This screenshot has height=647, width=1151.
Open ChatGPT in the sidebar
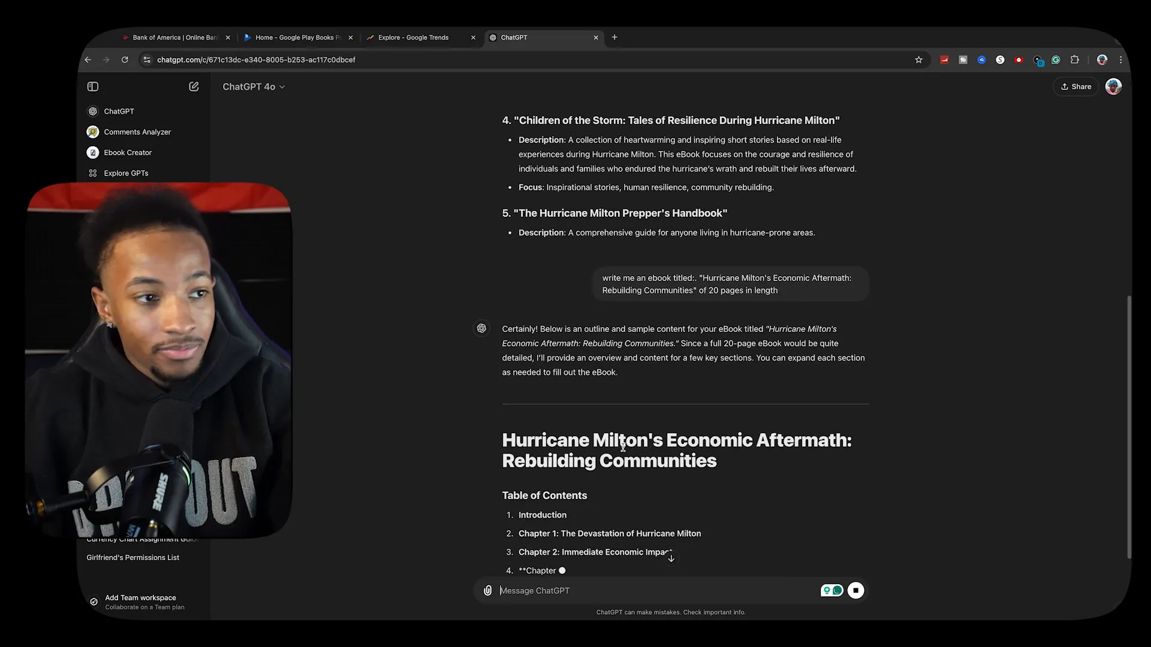pyautogui.click(x=119, y=111)
